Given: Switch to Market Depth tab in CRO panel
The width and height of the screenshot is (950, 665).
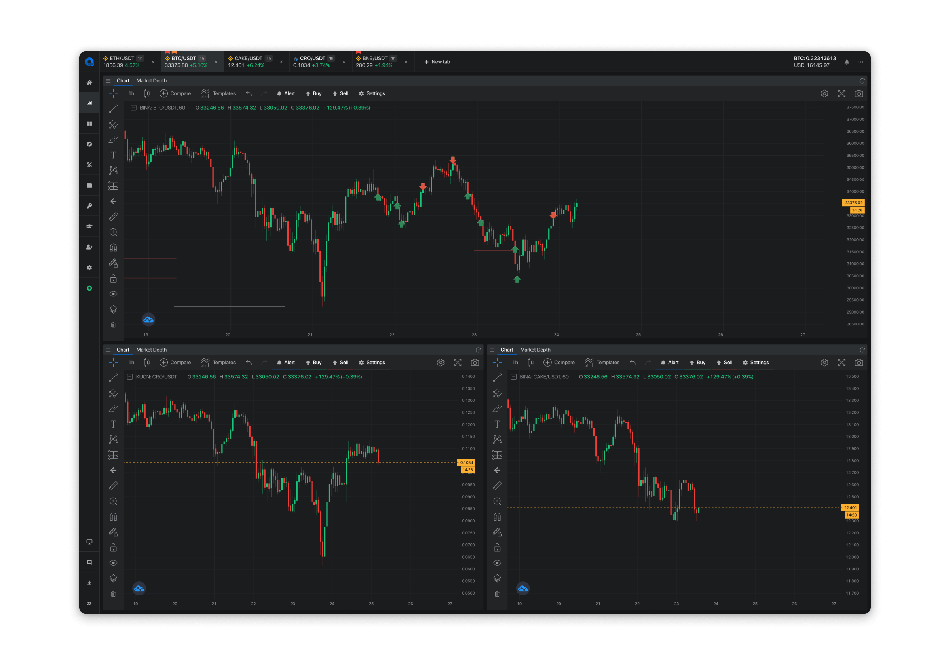Looking at the screenshot, I should tap(152, 350).
